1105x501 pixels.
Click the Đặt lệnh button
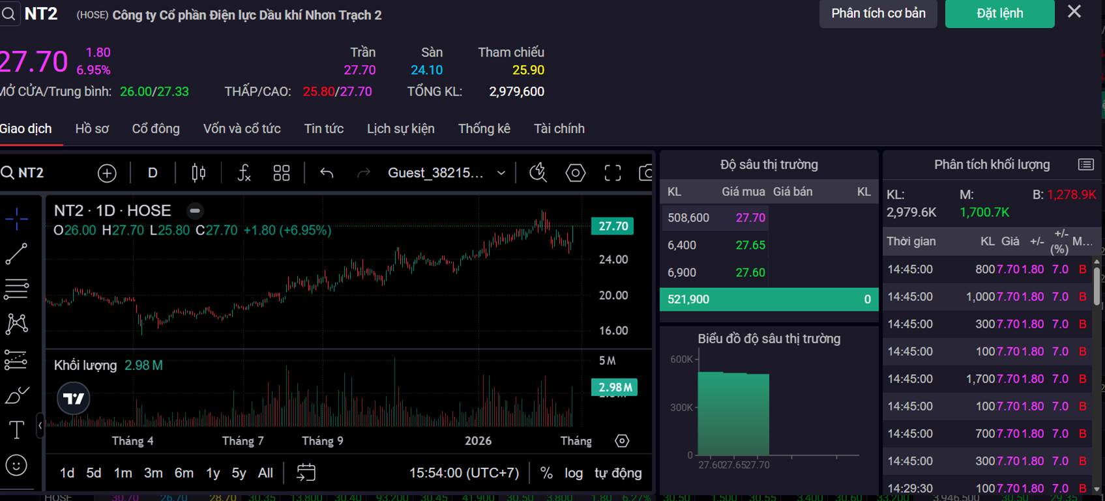(999, 14)
